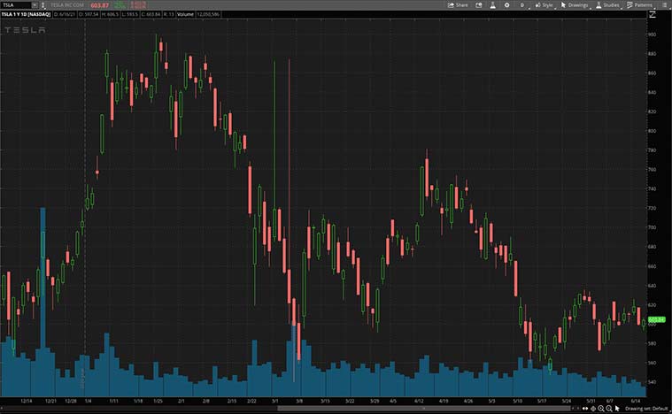Click the Share button
The height and width of the screenshot is (414, 672).
coord(458,5)
